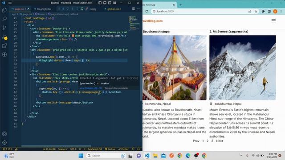Click Ln 33, Col 48 in the status bar
Screen dimensions: 285x160
(49, 149)
